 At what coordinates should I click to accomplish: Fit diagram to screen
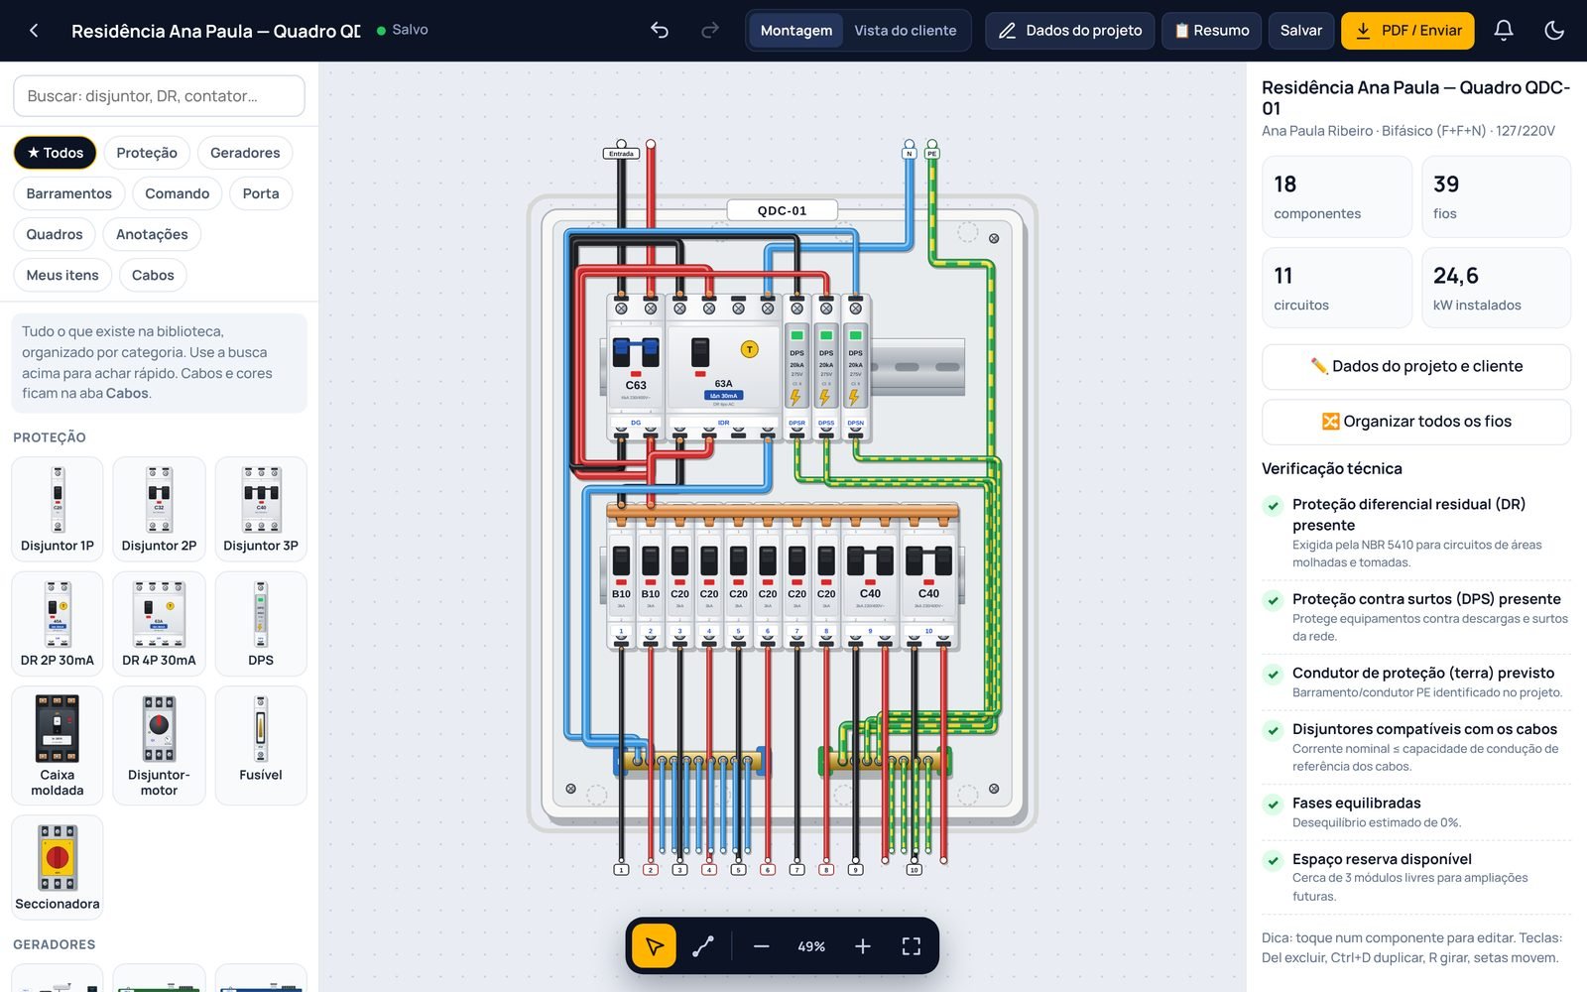[912, 946]
